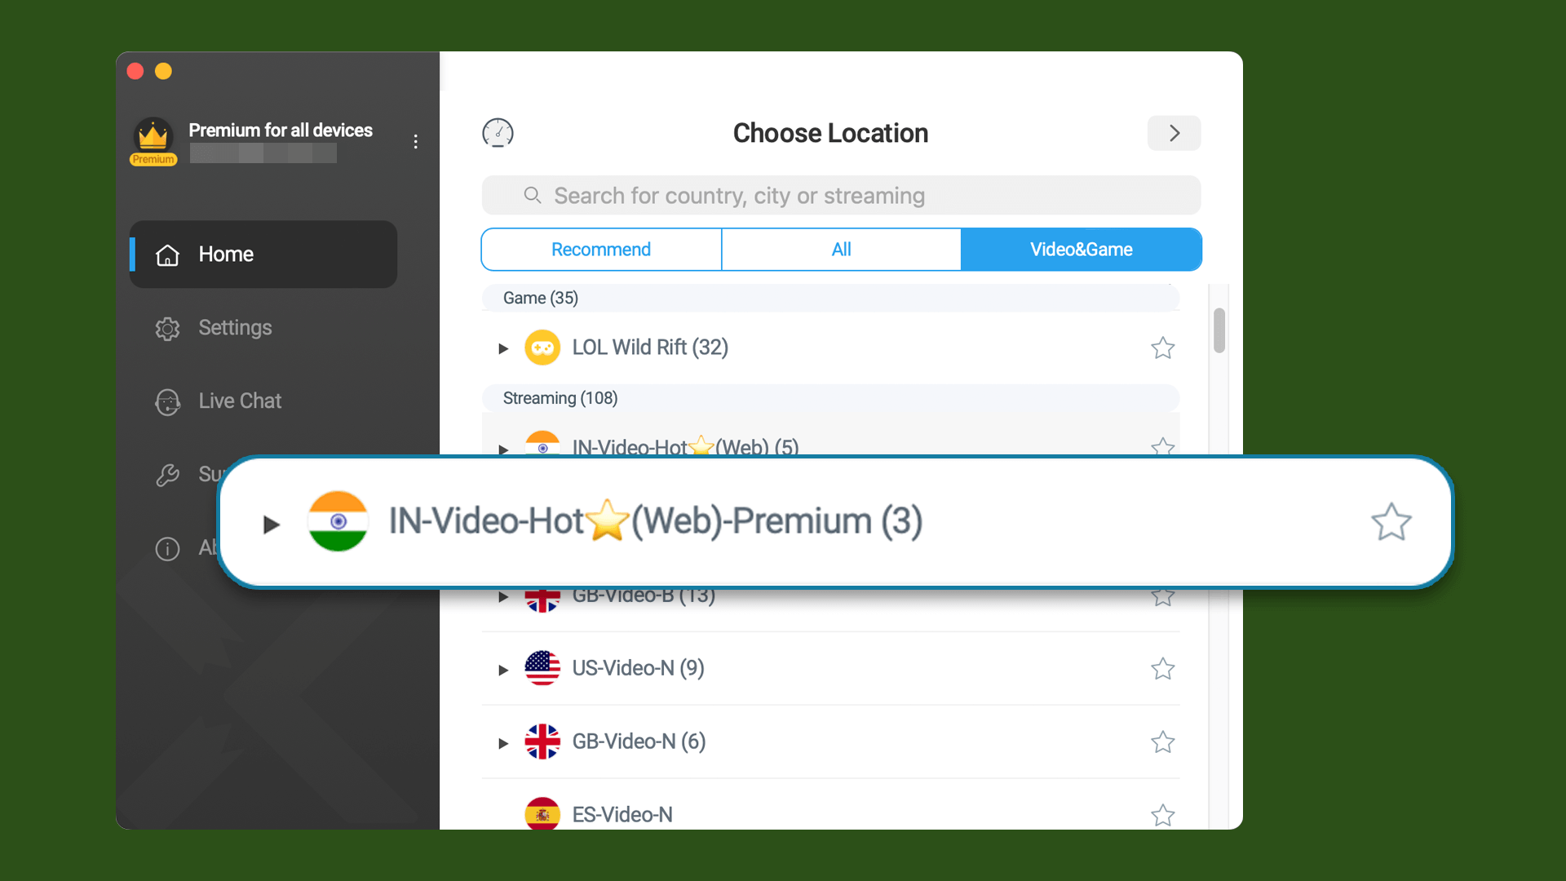
Task: Click the location list scrollbar thumb
Action: (x=1219, y=330)
